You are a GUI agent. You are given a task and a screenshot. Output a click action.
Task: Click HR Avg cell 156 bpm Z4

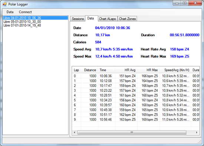[x=128, y=100]
